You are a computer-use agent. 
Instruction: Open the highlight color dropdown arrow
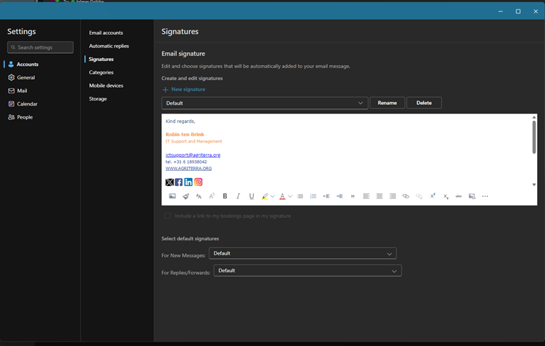pyautogui.click(x=272, y=196)
